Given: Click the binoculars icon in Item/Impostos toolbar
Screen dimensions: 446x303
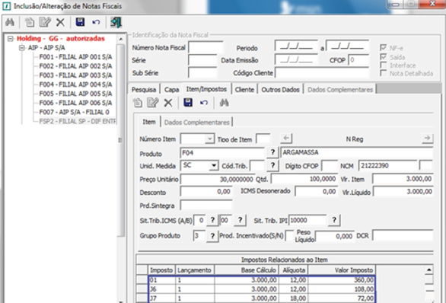Looking at the screenshot, I should tap(224, 103).
